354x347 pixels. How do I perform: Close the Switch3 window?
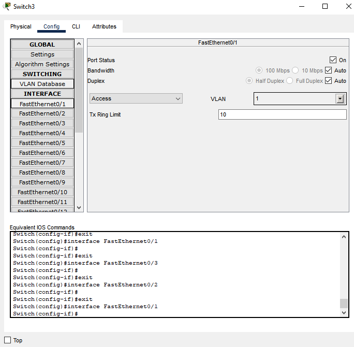click(349, 6)
